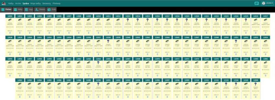Open the Kešky top menu item
Image resolution: width=275 pixels, height=100 pixels.
(11, 3)
